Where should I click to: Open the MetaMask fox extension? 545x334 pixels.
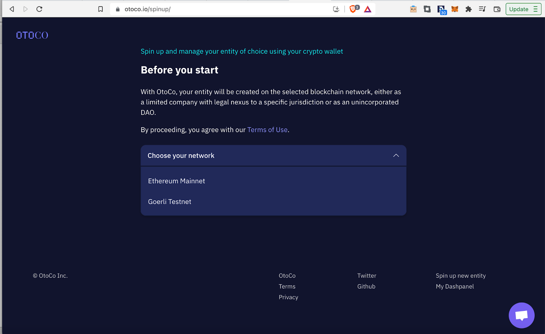click(455, 9)
